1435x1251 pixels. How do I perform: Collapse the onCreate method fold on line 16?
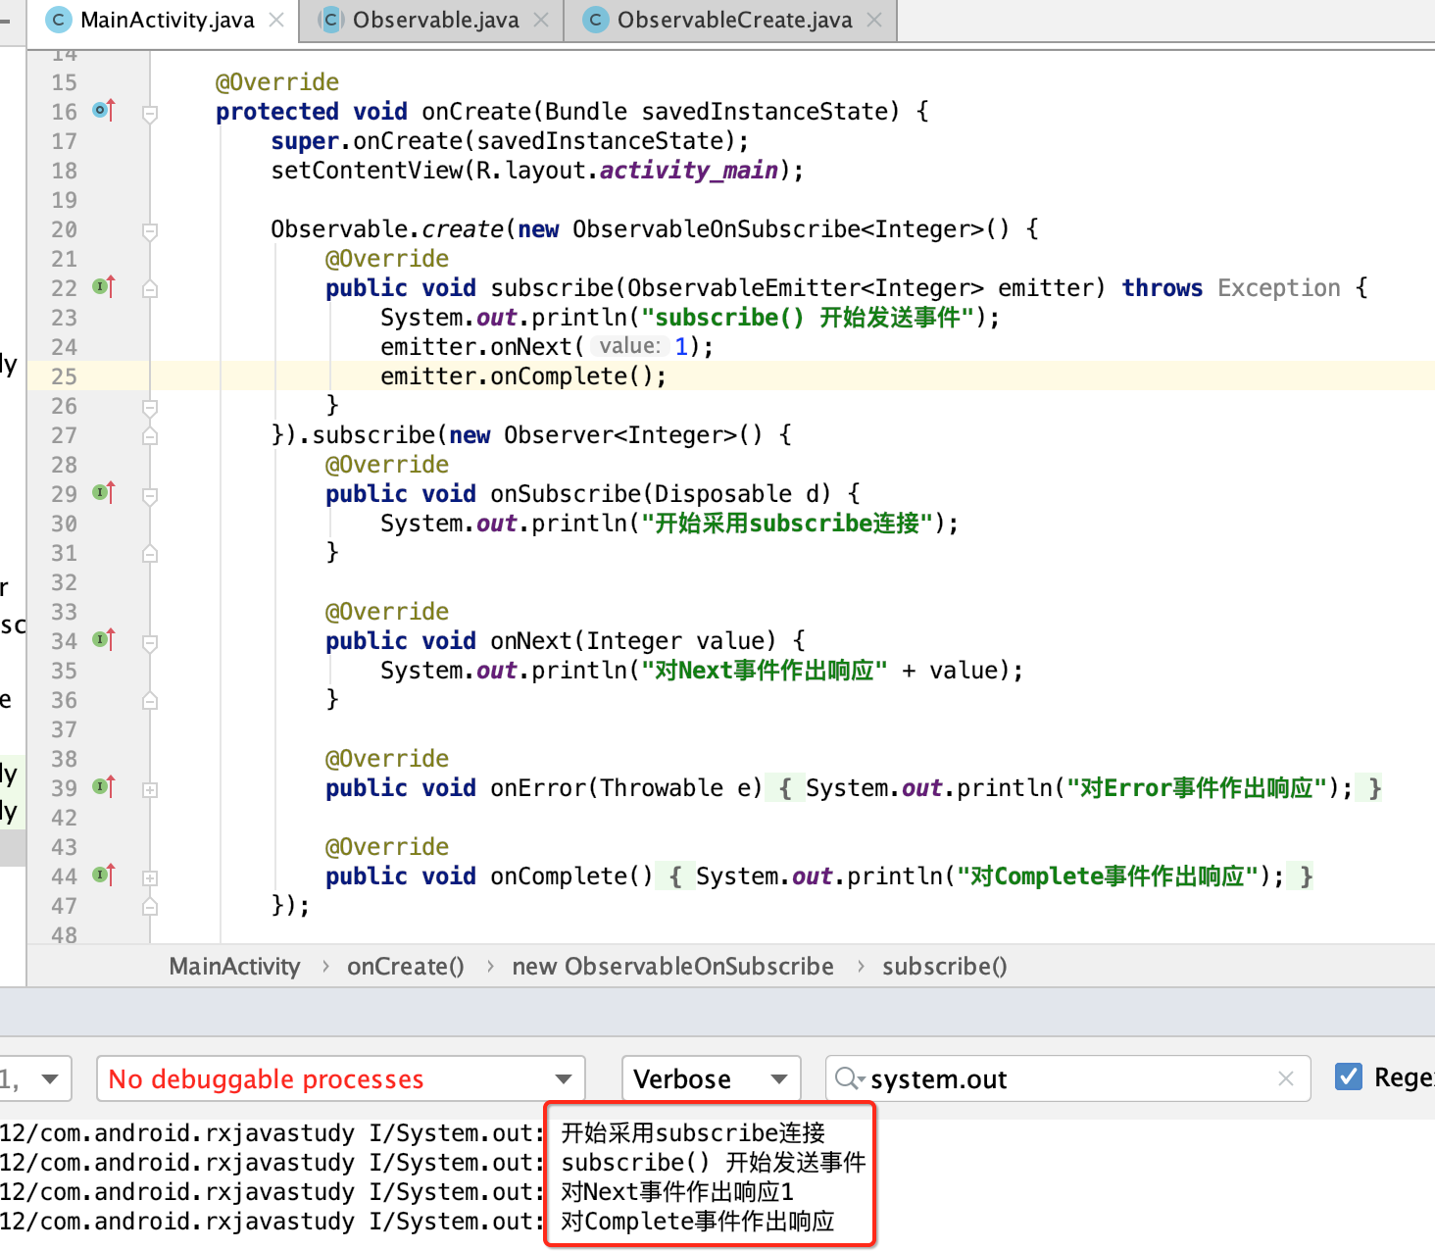coord(150,114)
